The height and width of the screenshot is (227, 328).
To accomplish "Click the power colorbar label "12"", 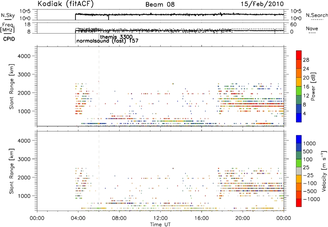I will 306,96.
